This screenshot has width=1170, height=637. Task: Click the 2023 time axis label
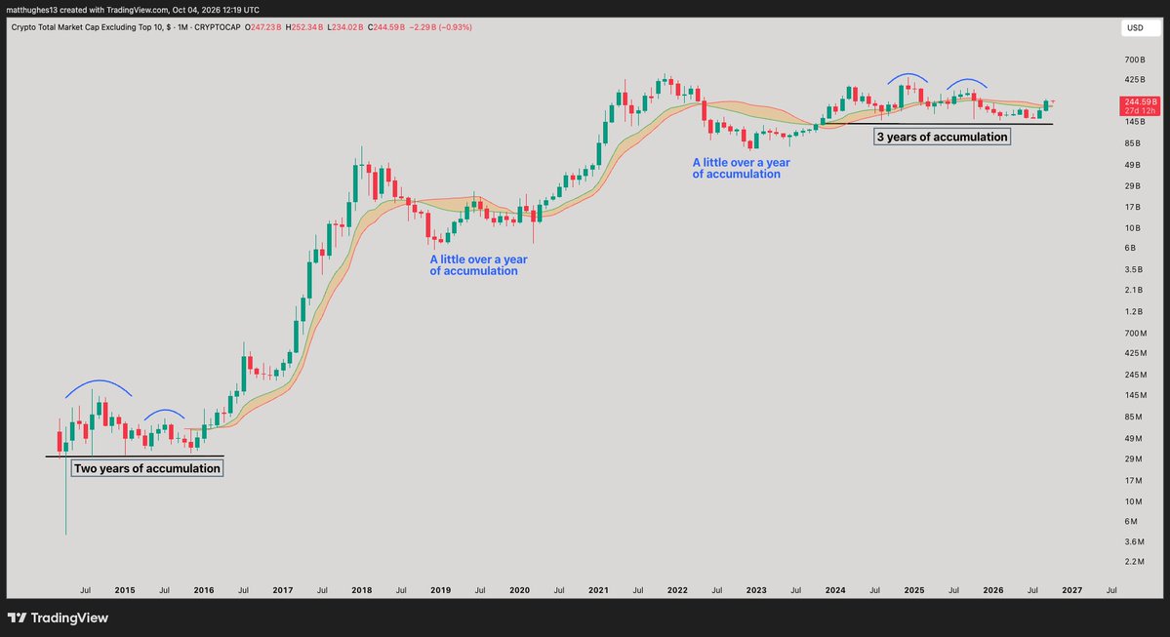coord(756,590)
